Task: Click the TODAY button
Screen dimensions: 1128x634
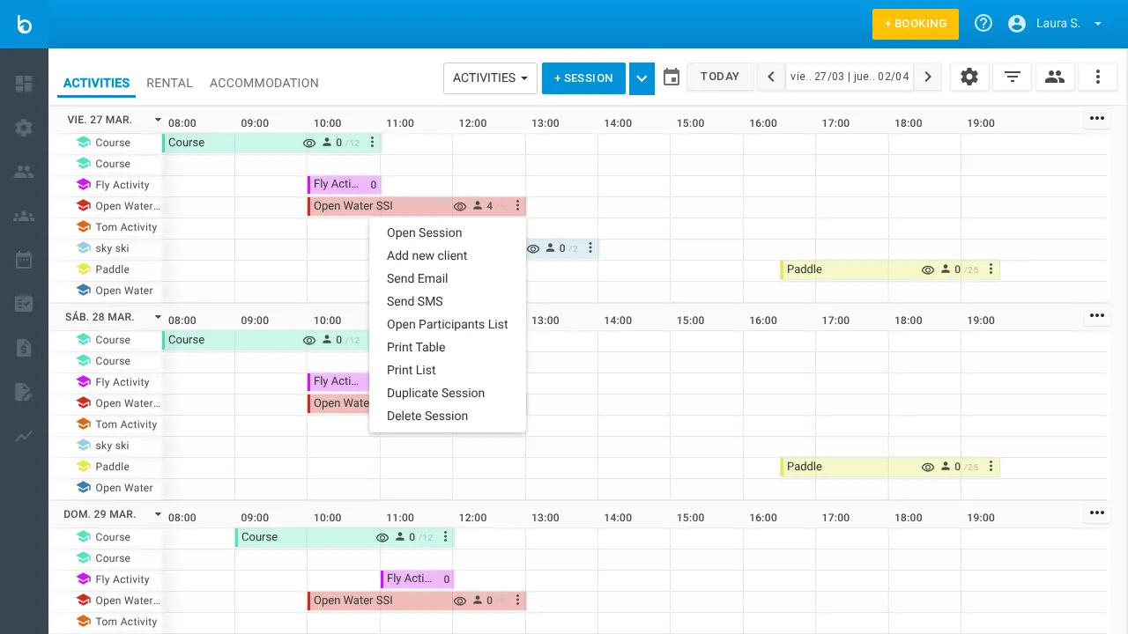Action: (720, 77)
